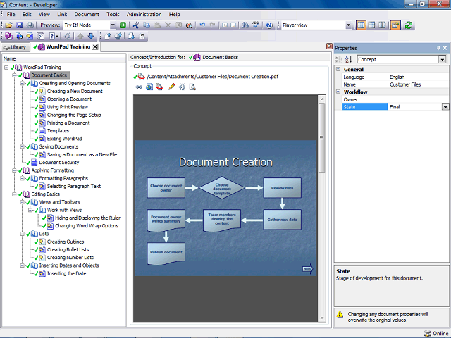Start preview with the green arrow button
451x338 pixels.
point(123,25)
